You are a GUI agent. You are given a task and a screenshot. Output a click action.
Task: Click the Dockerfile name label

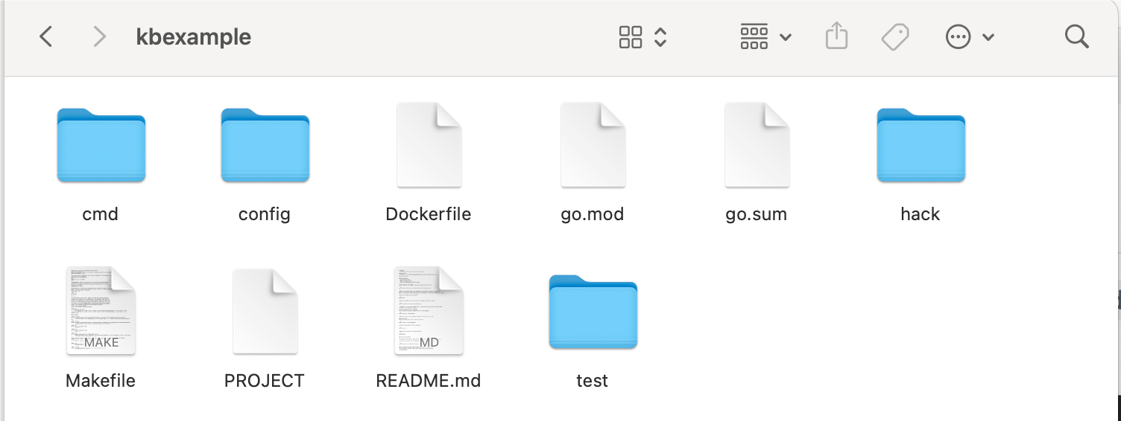[429, 214]
